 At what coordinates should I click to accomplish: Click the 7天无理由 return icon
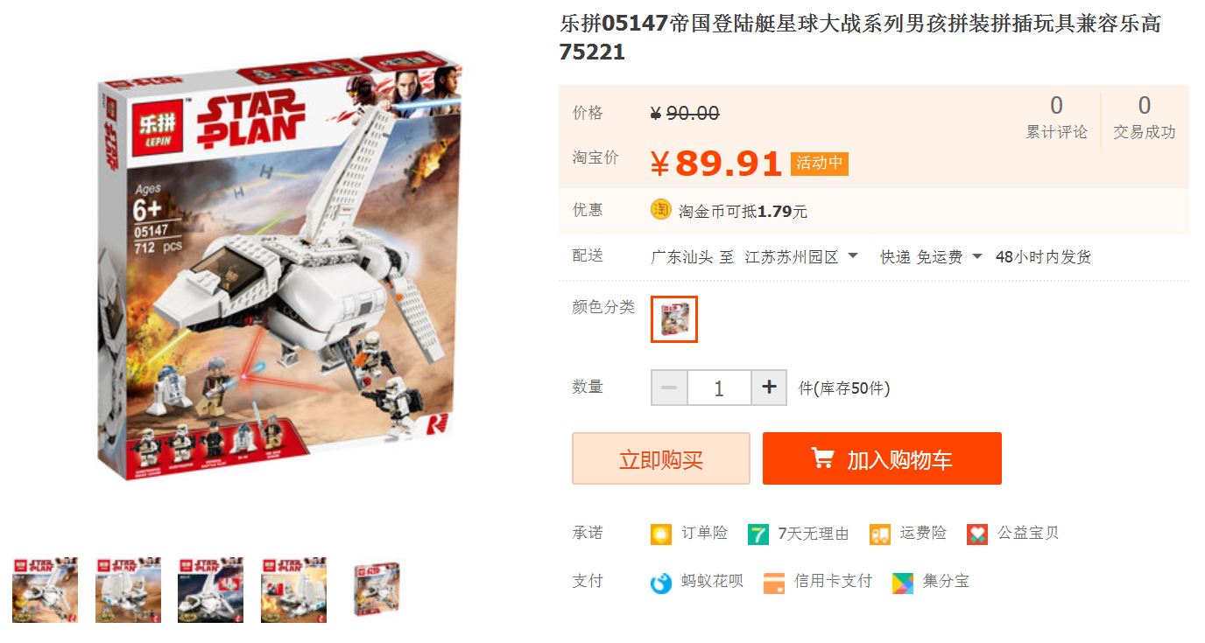coord(758,534)
